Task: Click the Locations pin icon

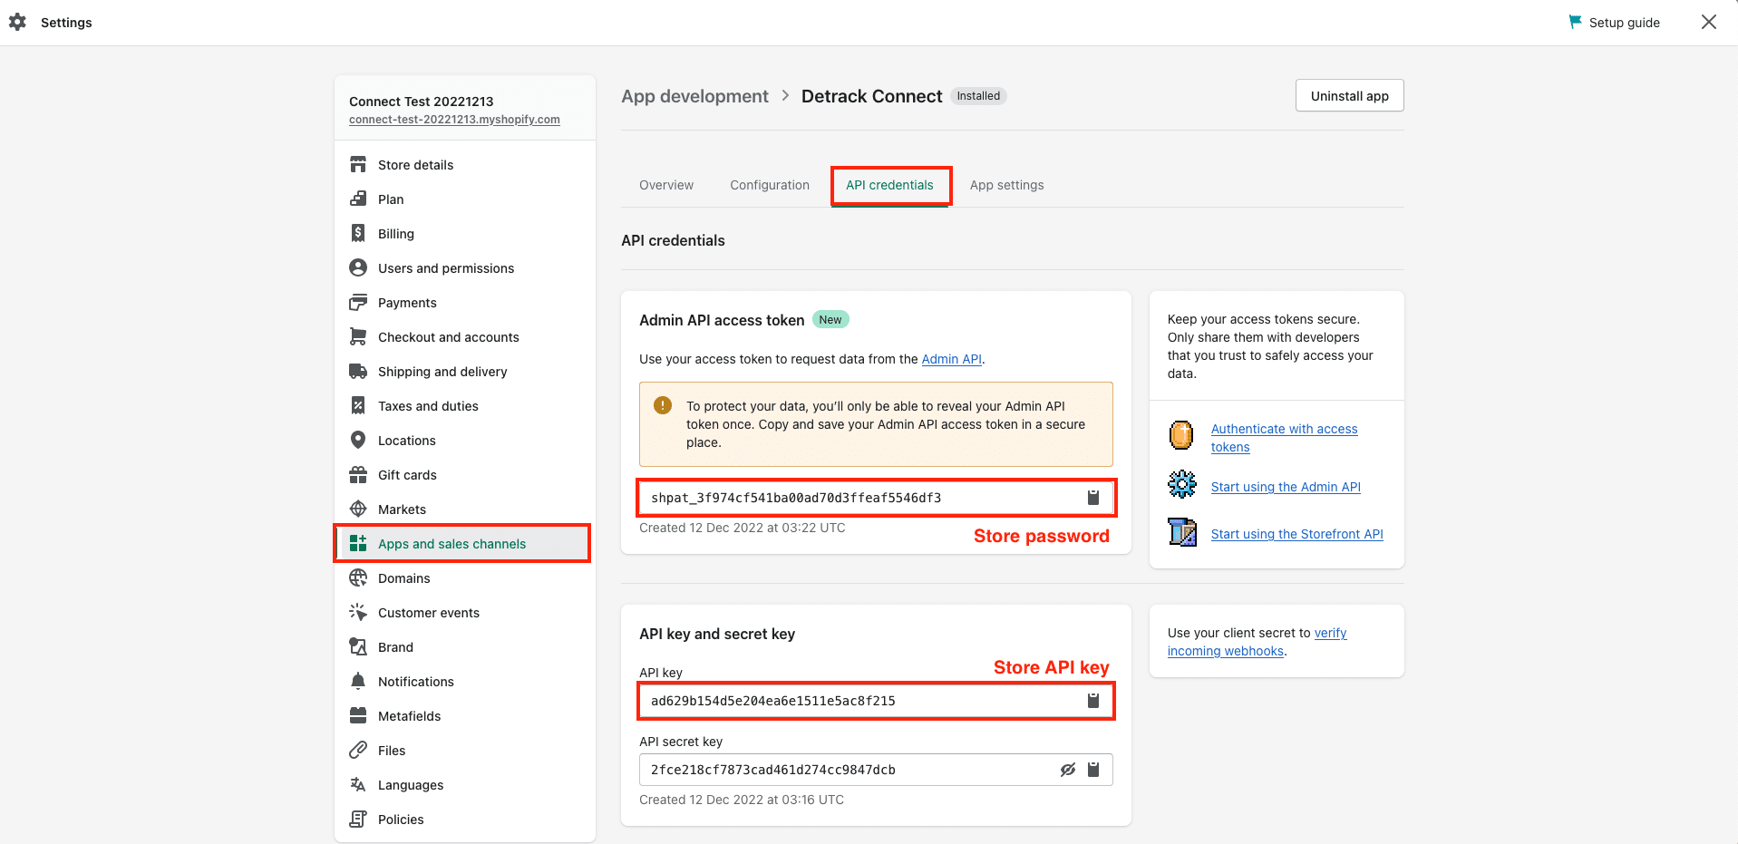Action: [358, 441]
